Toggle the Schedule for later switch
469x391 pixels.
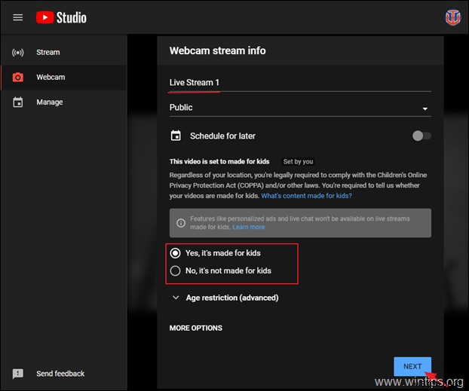coord(421,136)
